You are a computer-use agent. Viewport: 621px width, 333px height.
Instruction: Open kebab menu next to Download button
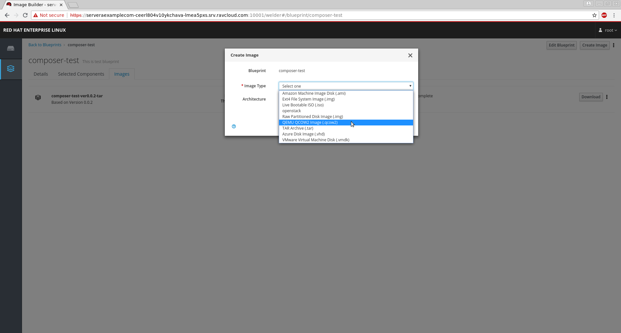[607, 97]
